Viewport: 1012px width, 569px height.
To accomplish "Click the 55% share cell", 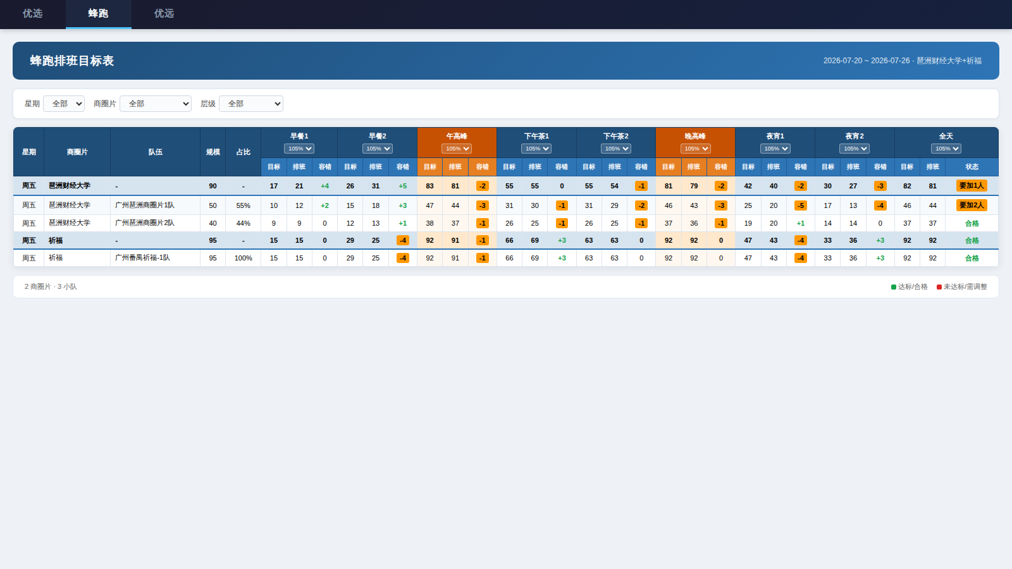I will pos(244,205).
